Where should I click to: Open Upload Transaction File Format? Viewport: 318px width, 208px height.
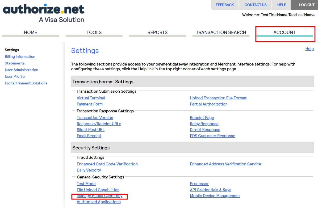[218, 98]
